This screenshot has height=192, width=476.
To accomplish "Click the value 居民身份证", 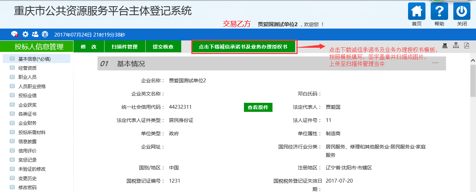I will pyautogui.click(x=181, y=120).
